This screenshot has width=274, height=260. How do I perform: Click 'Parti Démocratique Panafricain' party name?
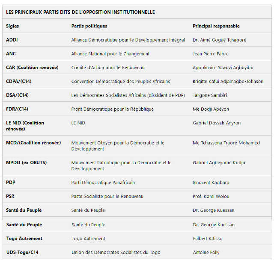[x=103, y=183]
